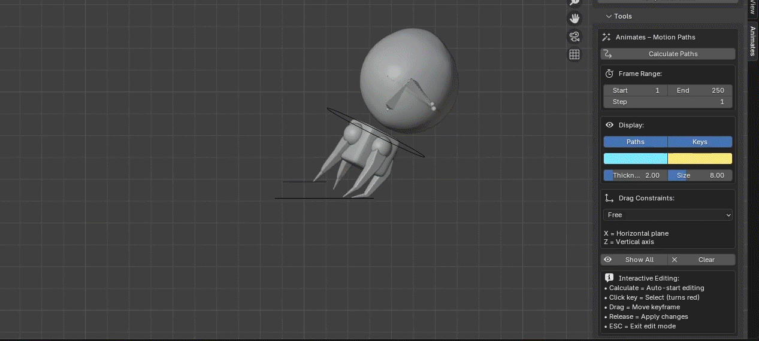Switch perspective with the grid icon
This screenshot has width=759, height=341.
[x=574, y=54]
